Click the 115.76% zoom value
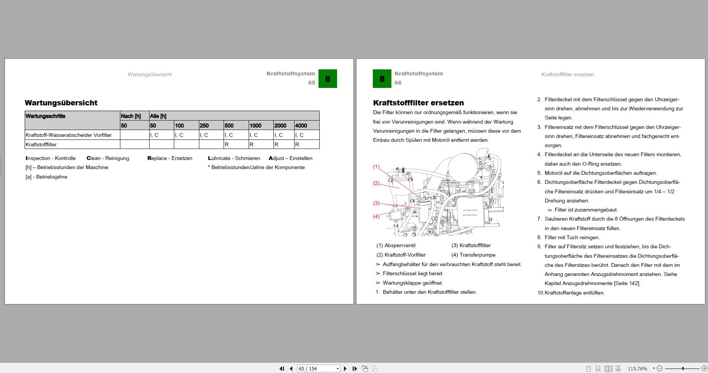The width and height of the screenshot is (708, 373). pyautogui.click(x=637, y=368)
